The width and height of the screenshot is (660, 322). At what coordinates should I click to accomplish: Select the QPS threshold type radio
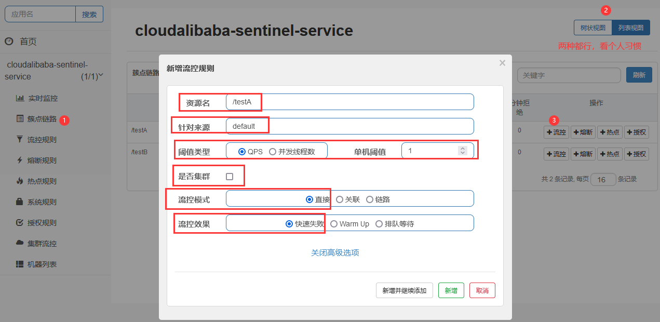tap(241, 152)
